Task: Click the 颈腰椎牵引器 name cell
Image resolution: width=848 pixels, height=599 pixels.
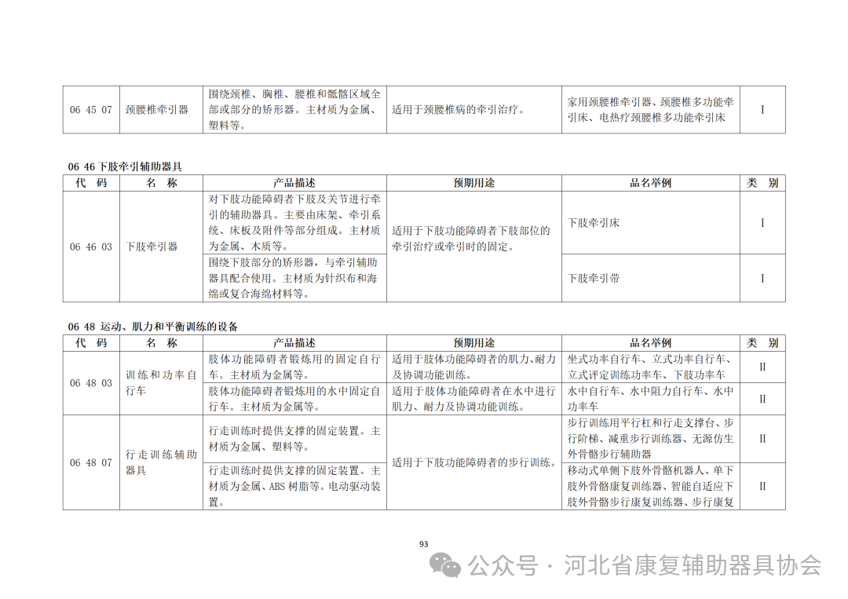Action: [156, 111]
